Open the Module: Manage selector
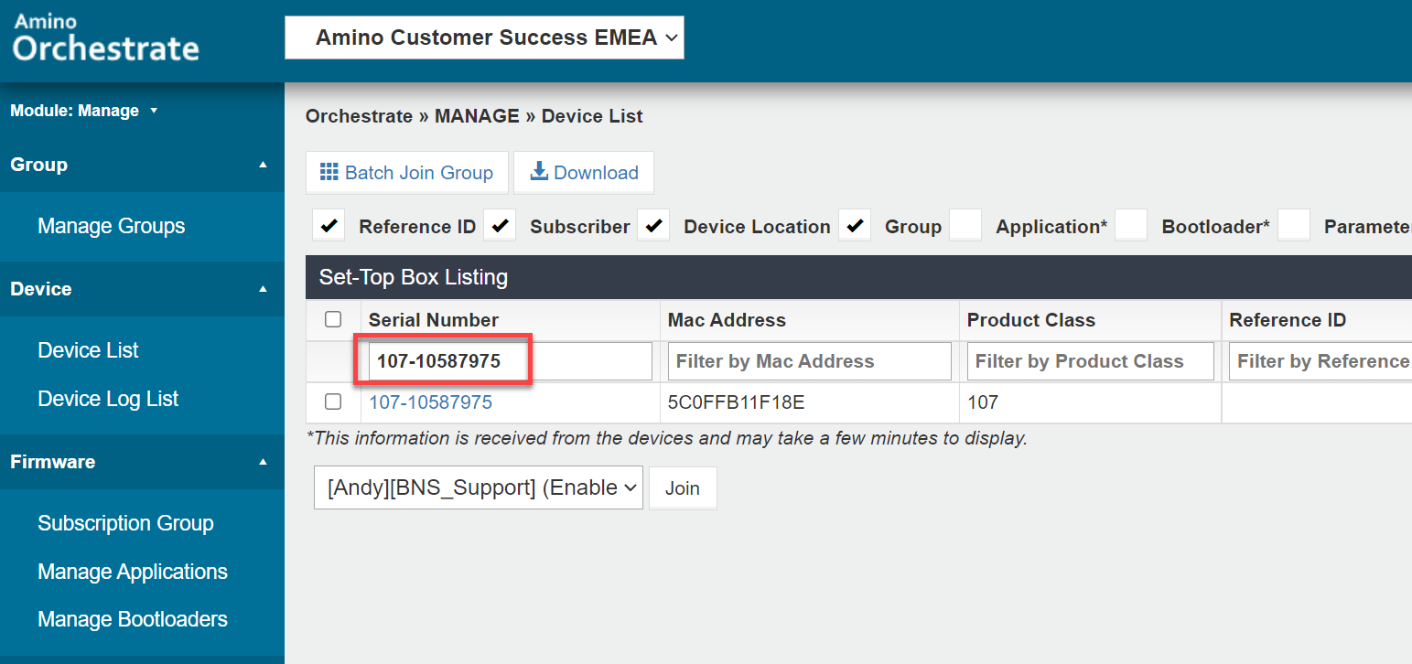1412x664 pixels. tap(84, 111)
